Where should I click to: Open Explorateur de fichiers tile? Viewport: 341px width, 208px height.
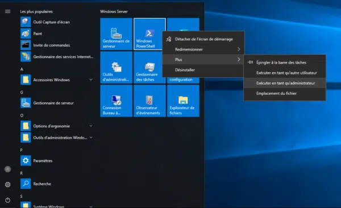coord(183,101)
